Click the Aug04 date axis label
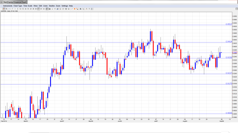The width and height of the screenshot is (238, 133). [185, 121]
